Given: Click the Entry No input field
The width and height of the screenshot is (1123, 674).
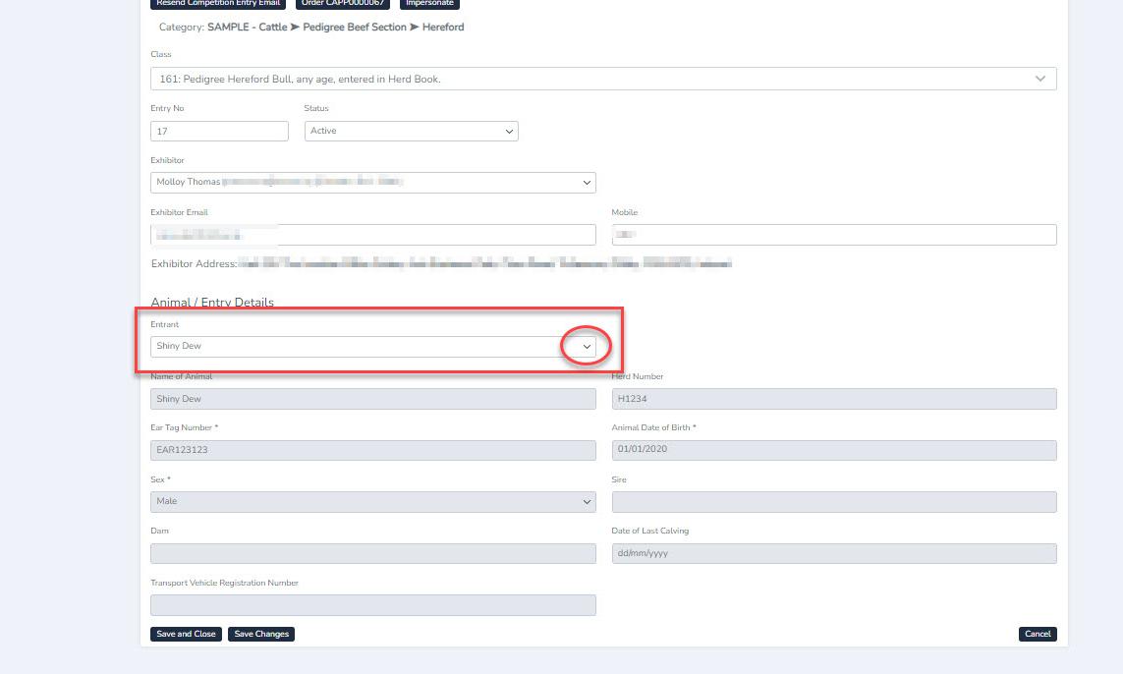Looking at the screenshot, I should 219,131.
